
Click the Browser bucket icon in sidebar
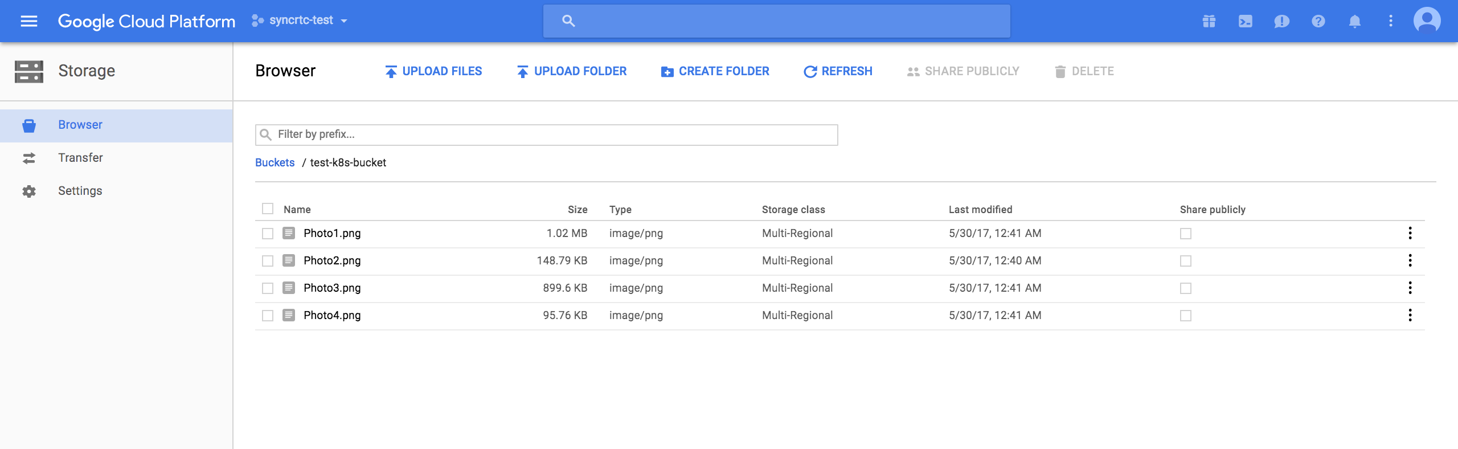point(29,125)
